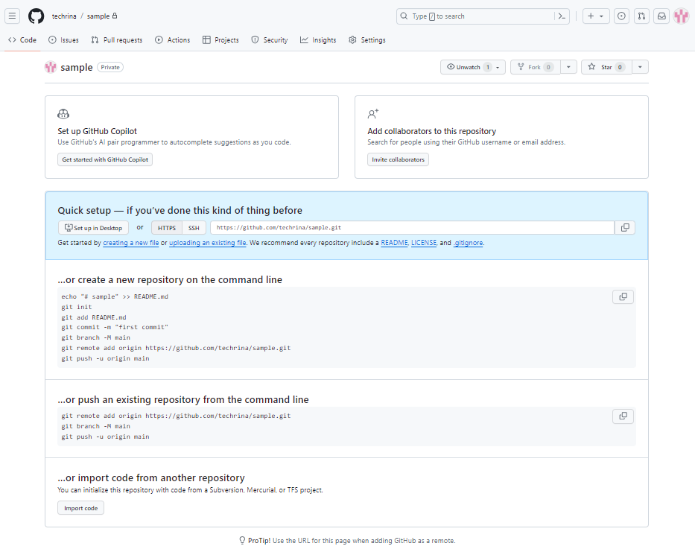Open the create new plus menu
The height and width of the screenshot is (549, 695).
click(x=596, y=16)
